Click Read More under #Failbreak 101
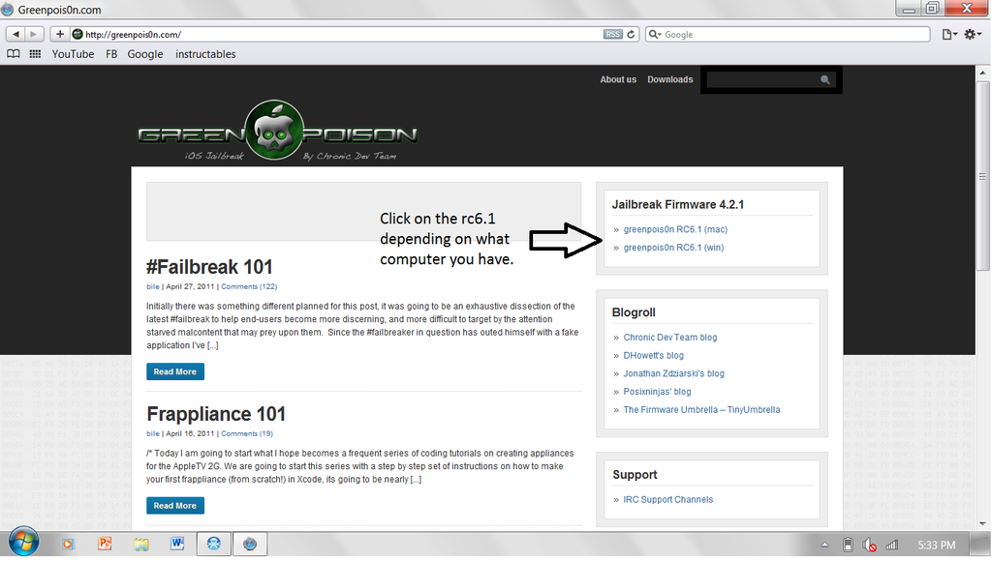Viewport: 992px width, 562px height. click(x=174, y=371)
